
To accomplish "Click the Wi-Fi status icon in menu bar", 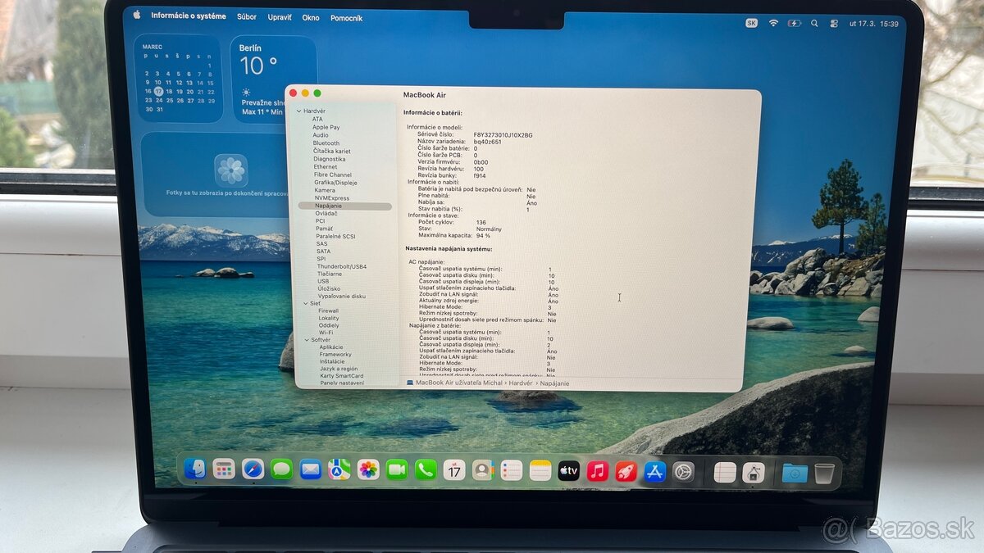I will [x=773, y=23].
